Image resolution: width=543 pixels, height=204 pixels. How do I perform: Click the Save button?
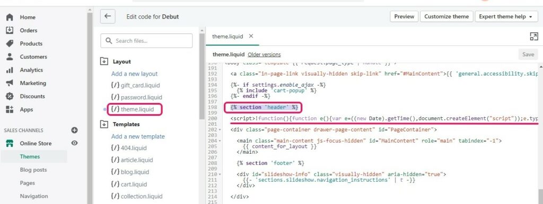tap(528, 54)
